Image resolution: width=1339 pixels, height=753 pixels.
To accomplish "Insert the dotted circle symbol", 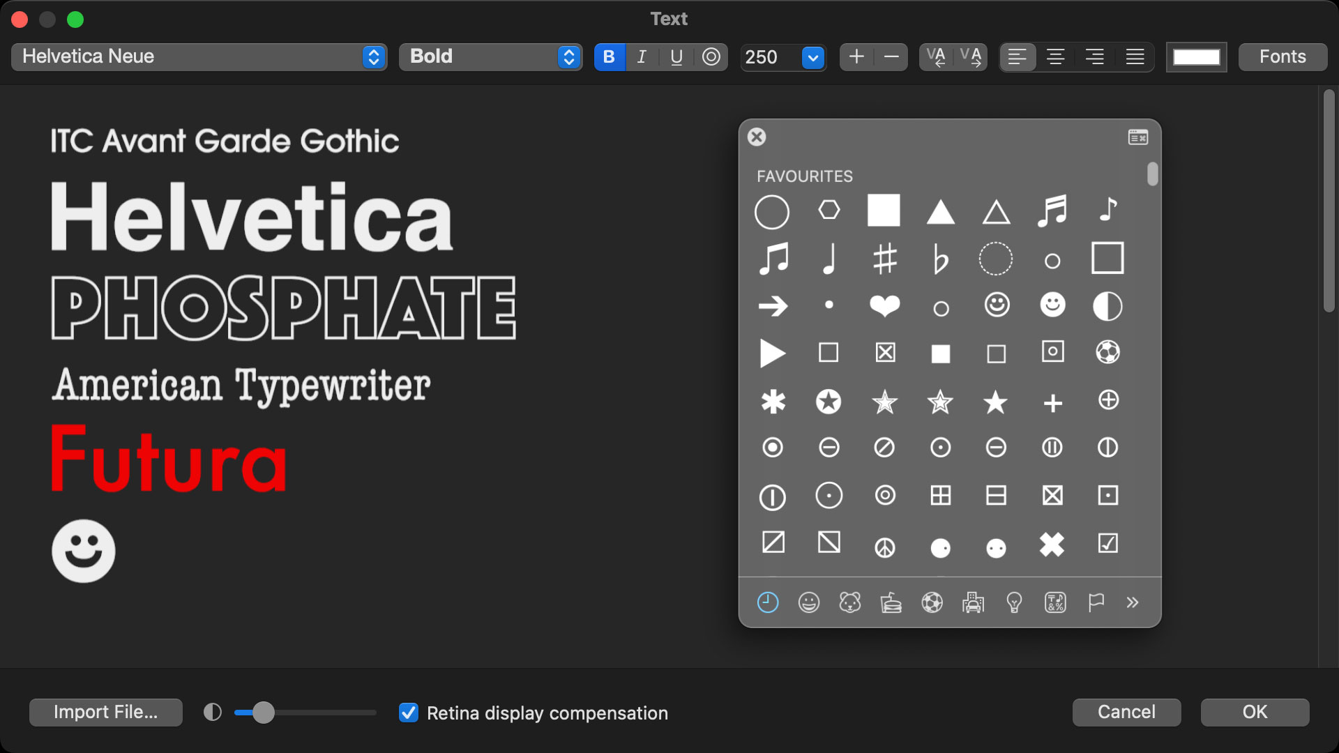I will 996,259.
